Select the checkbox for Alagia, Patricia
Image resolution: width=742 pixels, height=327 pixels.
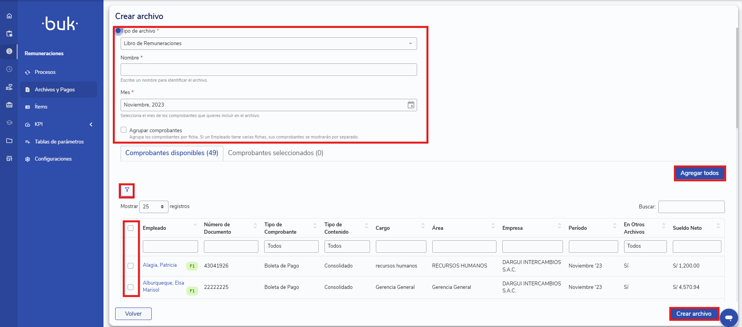pos(131,266)
